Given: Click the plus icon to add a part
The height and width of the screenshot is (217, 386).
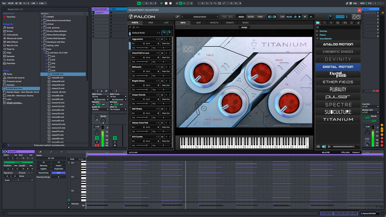Looking at the screenshot, I should tap(133, 27).
